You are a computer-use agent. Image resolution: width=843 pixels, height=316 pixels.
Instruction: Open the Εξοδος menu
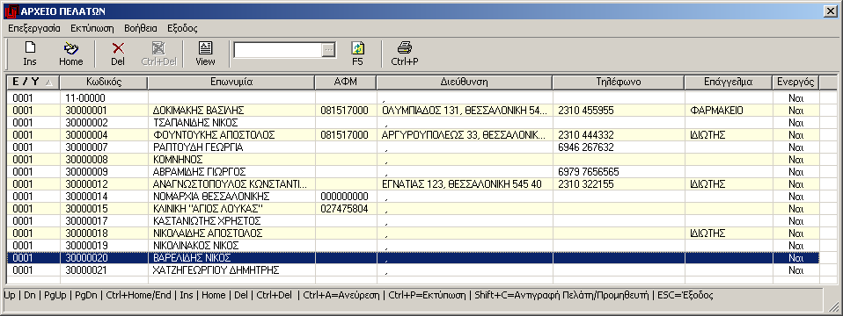pyautogui.click(x=182, y=28)
